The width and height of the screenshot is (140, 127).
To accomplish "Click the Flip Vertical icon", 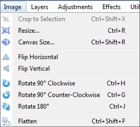I will click(6, 68).
